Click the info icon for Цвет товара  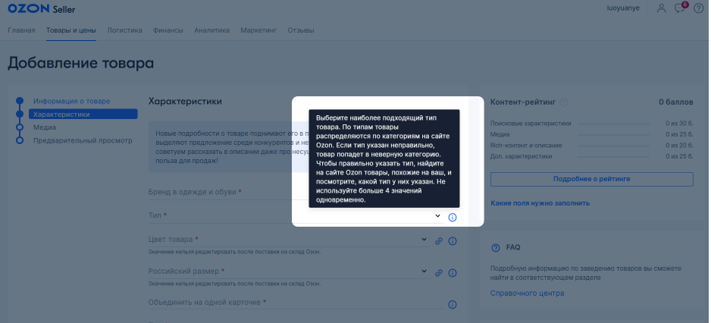point(452,241)
